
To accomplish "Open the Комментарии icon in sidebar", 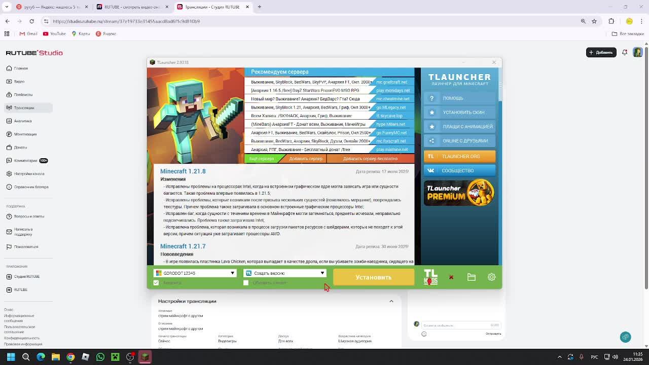I will tap(9, 161).
